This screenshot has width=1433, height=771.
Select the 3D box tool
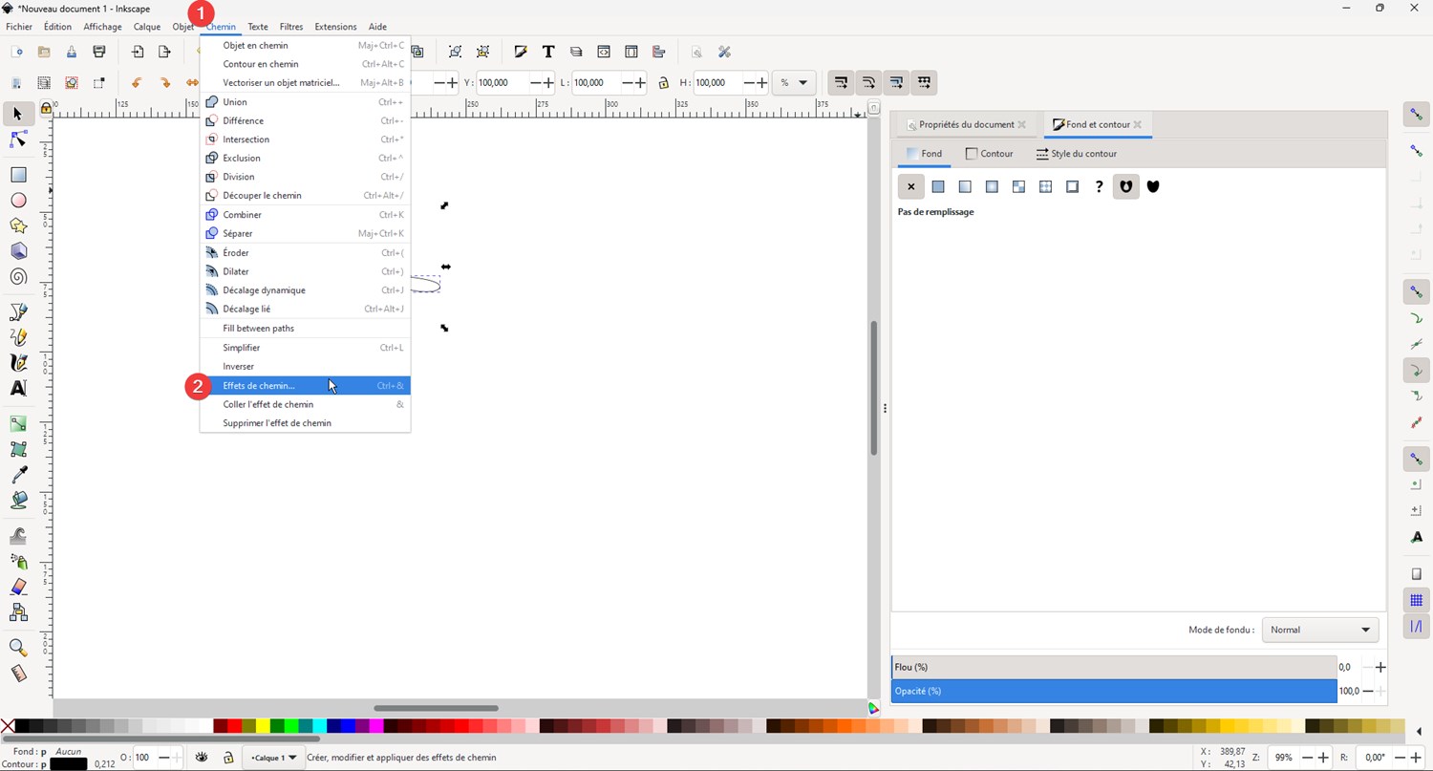[17, 251]
